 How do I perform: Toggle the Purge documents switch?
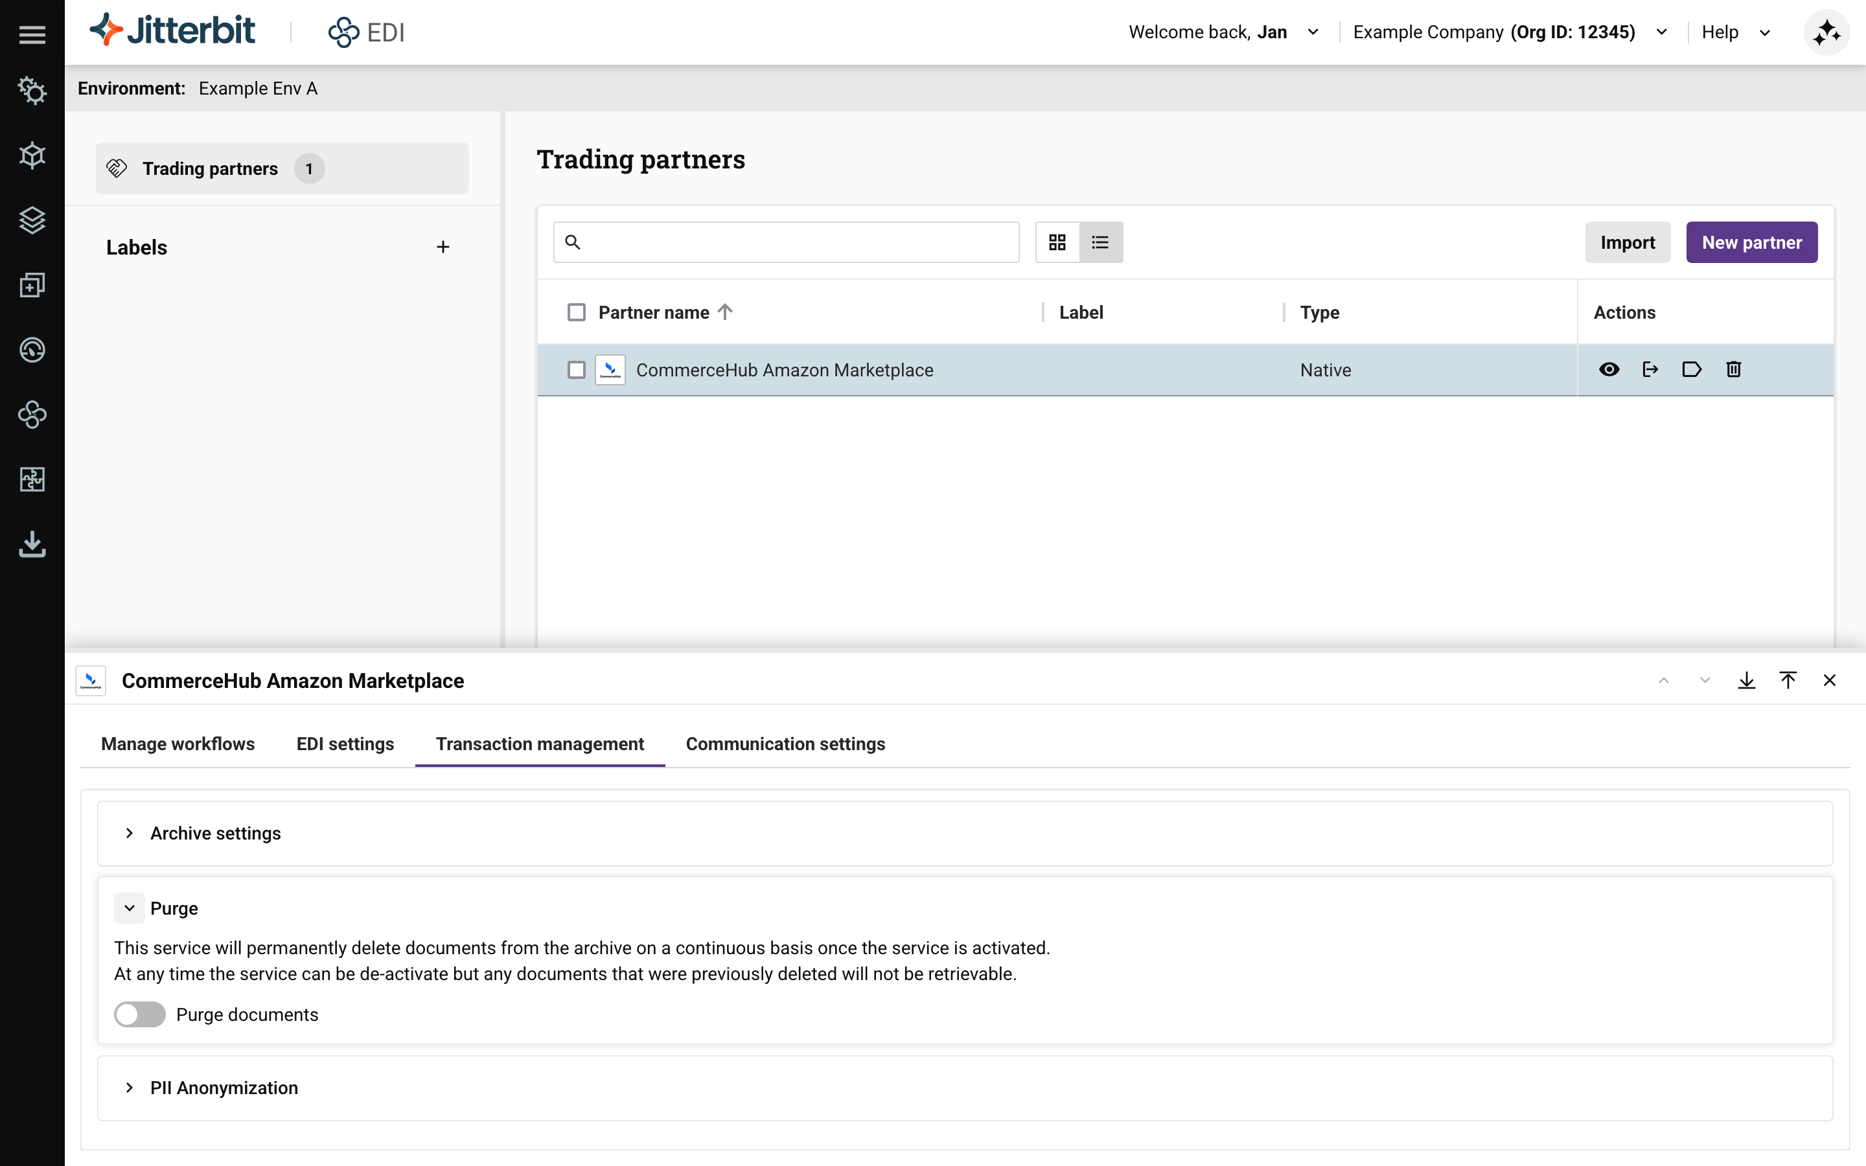[139, 1014]
